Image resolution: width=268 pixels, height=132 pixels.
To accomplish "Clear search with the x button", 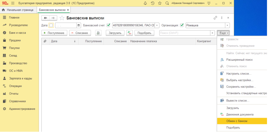I will click(x=212, y=33).
